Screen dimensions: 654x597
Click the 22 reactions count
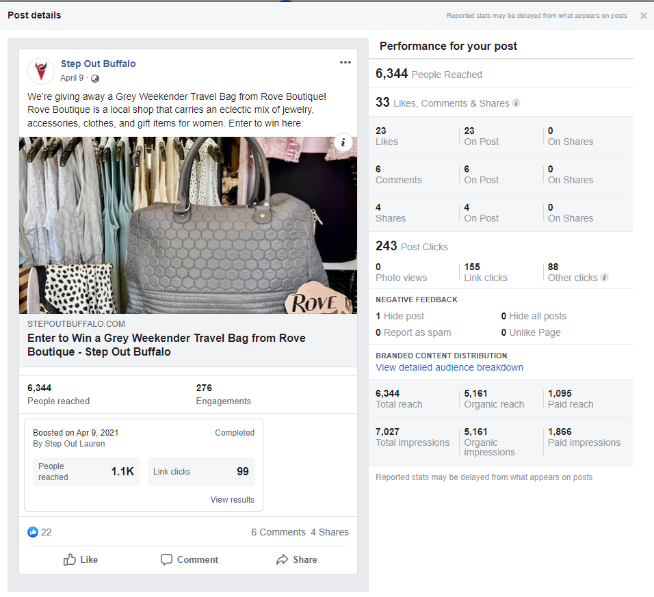click(47, 532)
